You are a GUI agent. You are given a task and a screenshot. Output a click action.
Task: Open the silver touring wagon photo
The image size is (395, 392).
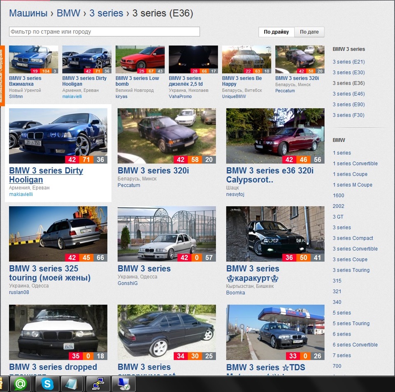click(x=58, y=234)
